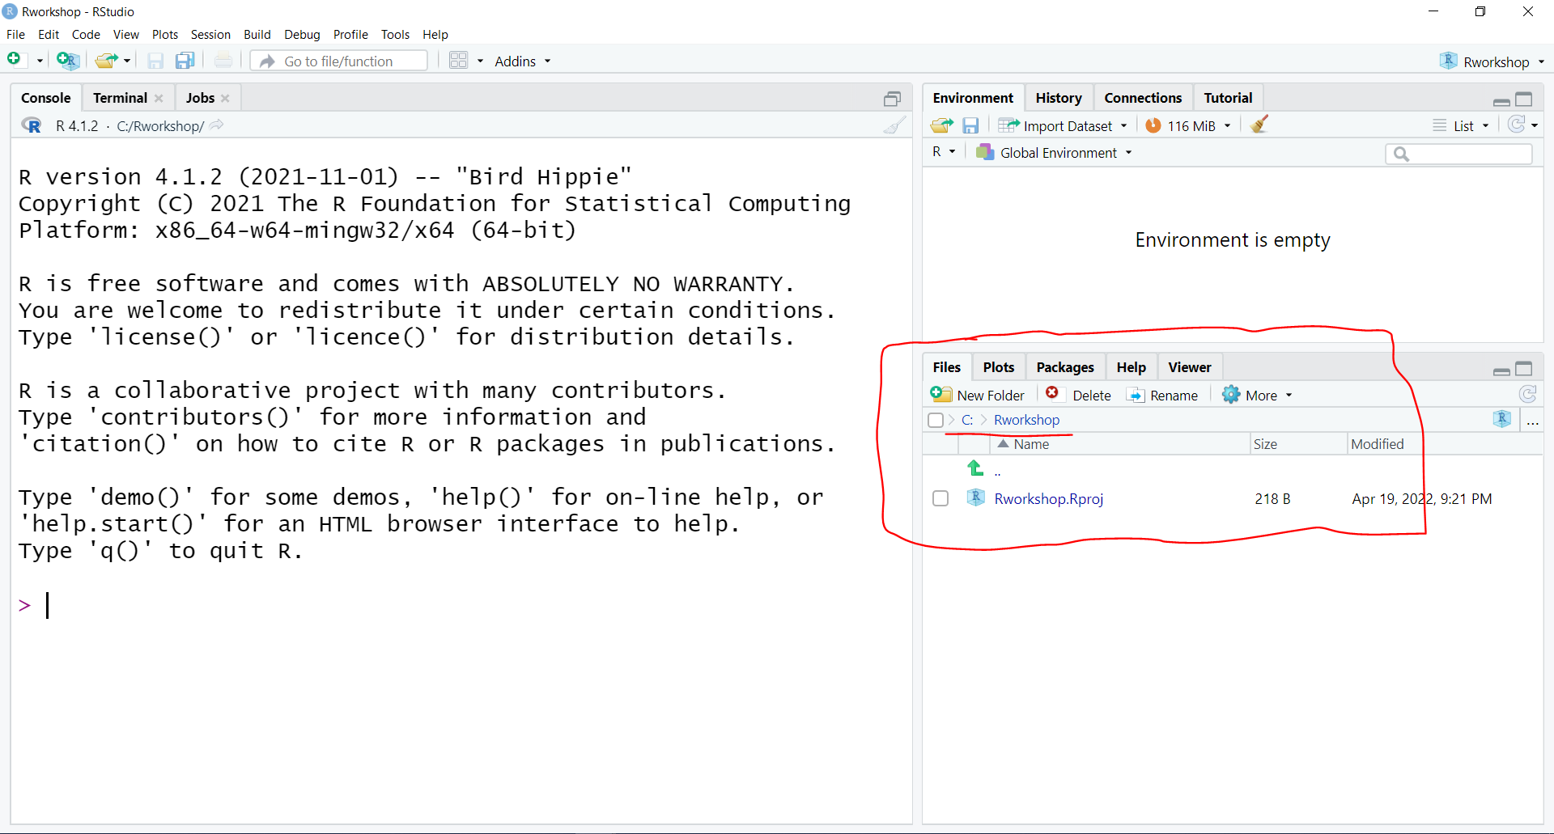Click the Open File folder icon
The image size is (1554, 834).
(x=105, y=61)
